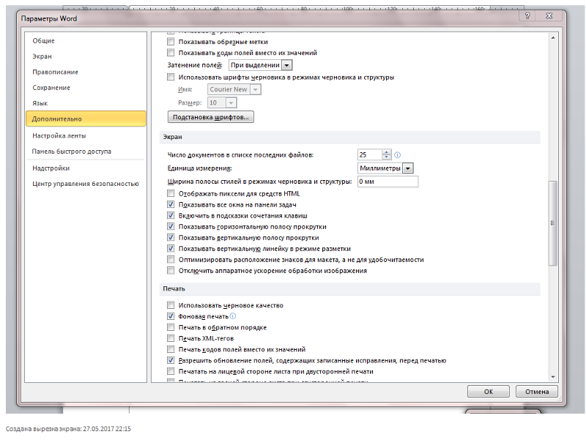Click the Подстановка шрифтов button
This screenshot has height=448, width=586.
(x=211, y=117)
